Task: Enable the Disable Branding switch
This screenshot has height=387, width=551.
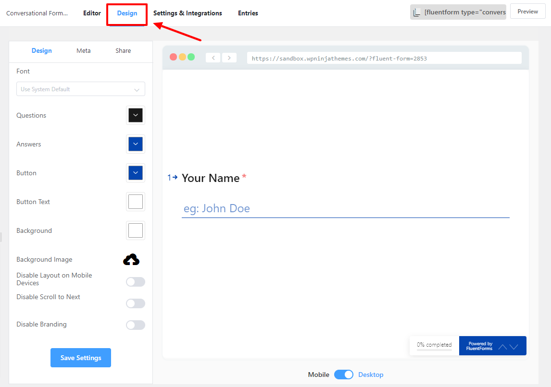Action: click(136, 325)
